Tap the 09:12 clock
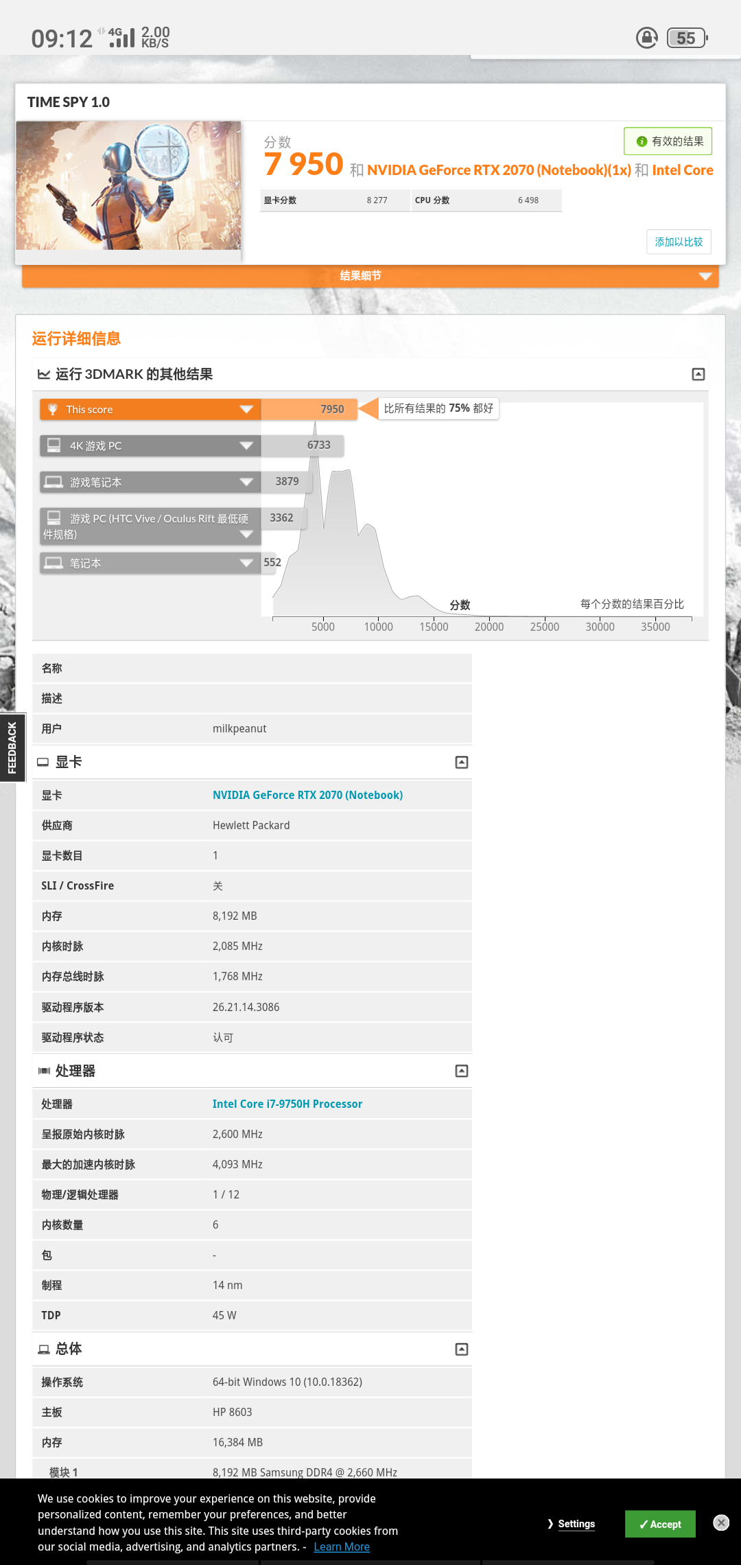The width and height of the screenshot is (741, 1565). [62, 38]
